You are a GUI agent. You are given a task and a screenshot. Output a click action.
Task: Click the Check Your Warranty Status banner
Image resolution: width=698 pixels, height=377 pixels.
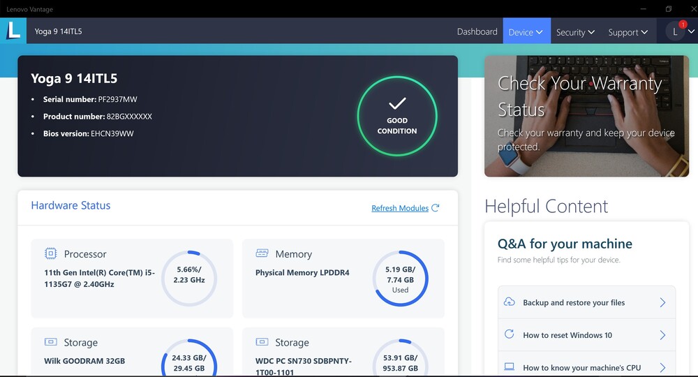click(x=586, y=116)
